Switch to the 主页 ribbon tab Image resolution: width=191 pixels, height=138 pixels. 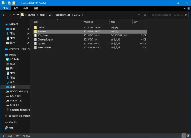pyautogui.click(x=16, y=8)
